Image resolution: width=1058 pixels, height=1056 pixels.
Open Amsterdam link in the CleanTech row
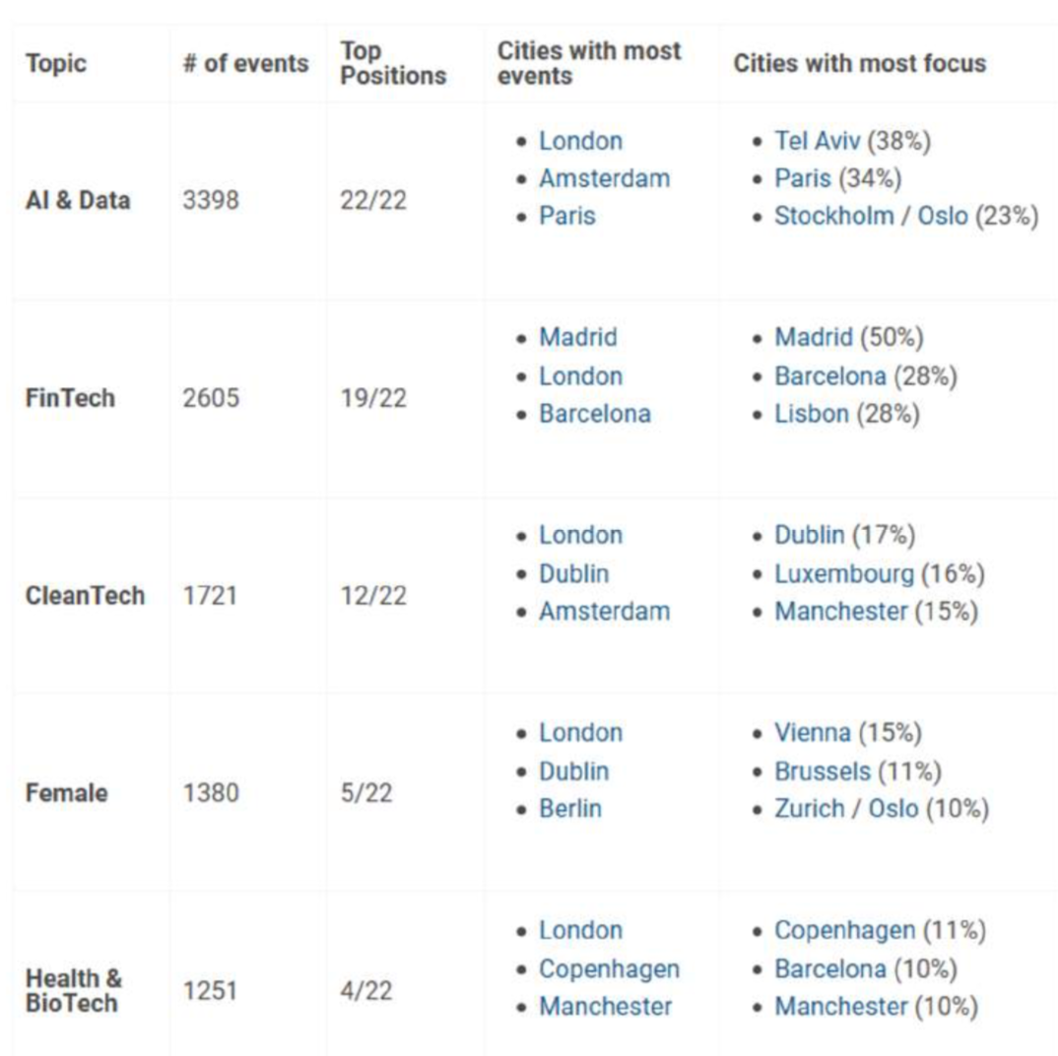[x=604, y=611]
